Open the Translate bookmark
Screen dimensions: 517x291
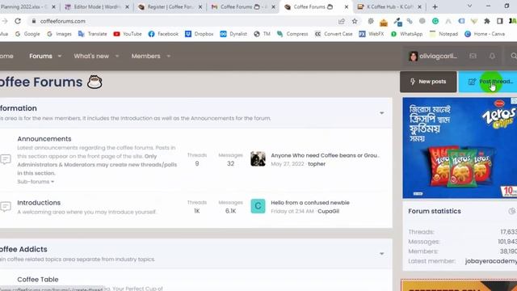click(x=92, y=34)
